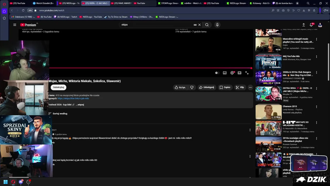Image resolution: width=330 pixels, height=186 pixels.
Task: Toggle subtitles in the video player
Action: pos(225,73)
